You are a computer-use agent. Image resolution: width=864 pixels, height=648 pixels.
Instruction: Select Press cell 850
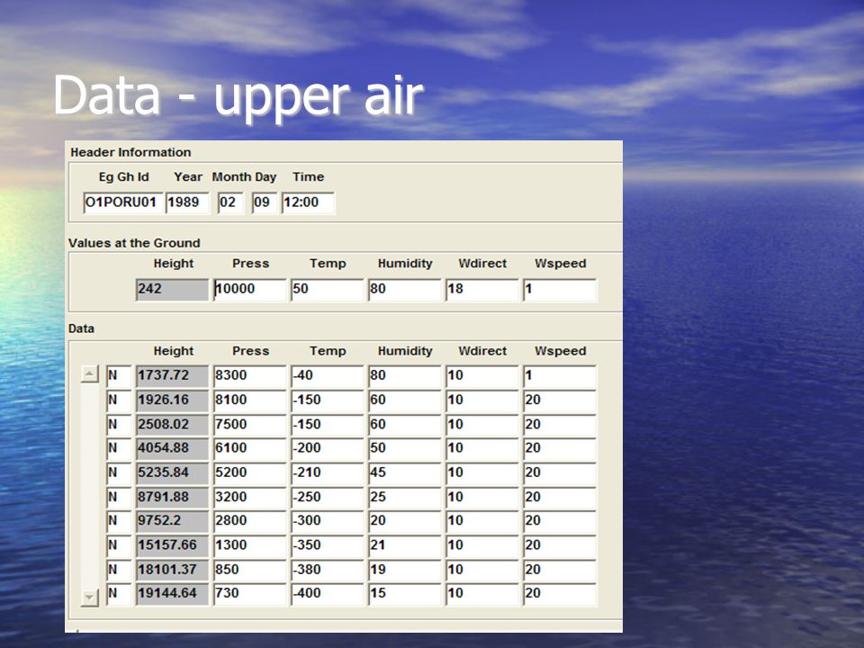[250, 570]
